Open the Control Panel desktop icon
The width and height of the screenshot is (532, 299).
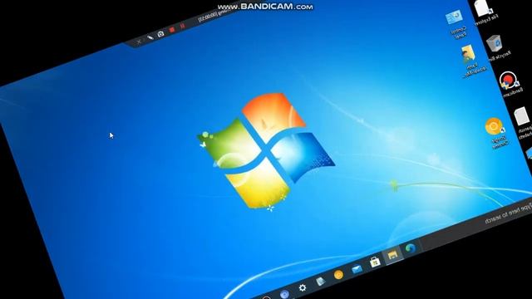456,24
